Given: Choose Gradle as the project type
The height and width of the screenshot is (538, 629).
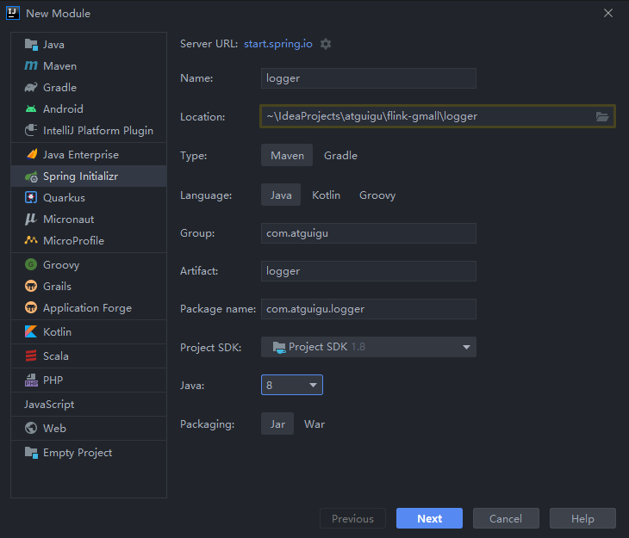Looking at the screenshot, I should (340, 155).
